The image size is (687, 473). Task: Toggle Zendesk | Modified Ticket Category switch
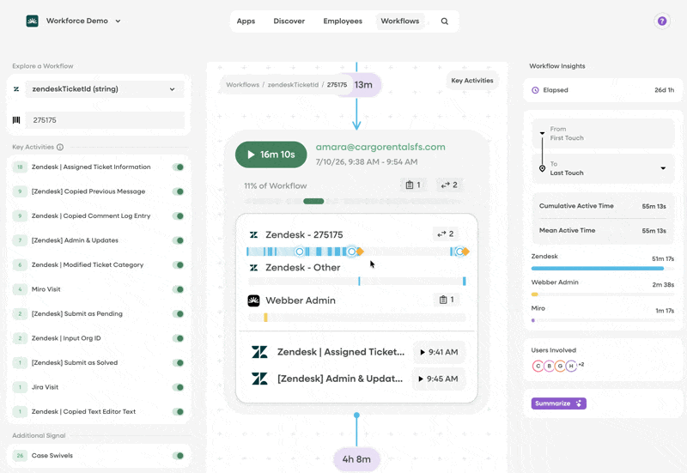[x=178, y=265]
